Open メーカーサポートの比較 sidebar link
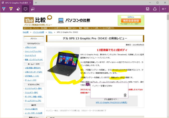 tap(34, 113)
